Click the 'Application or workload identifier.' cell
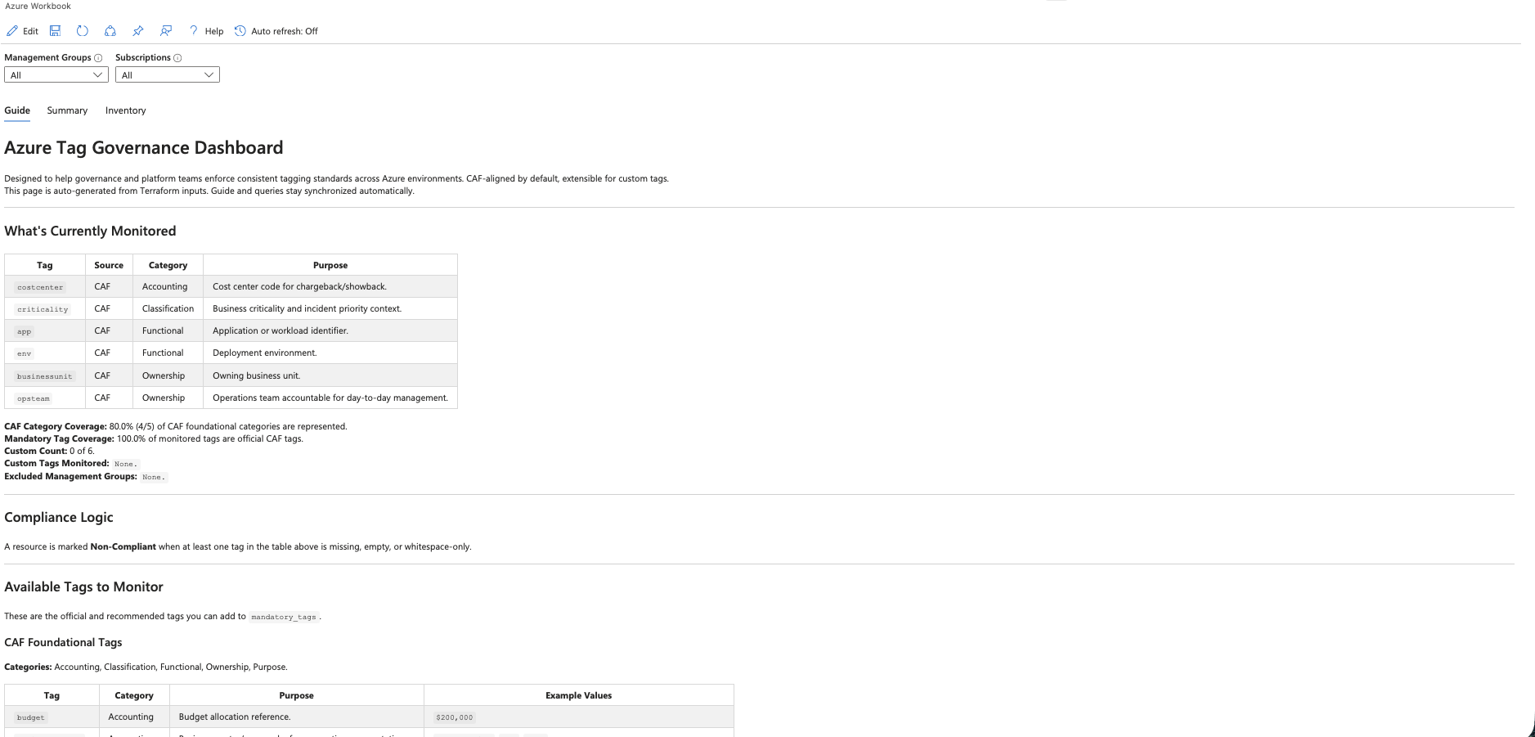This screenshot has width=1535, height=737. click(x=330, y=331)
